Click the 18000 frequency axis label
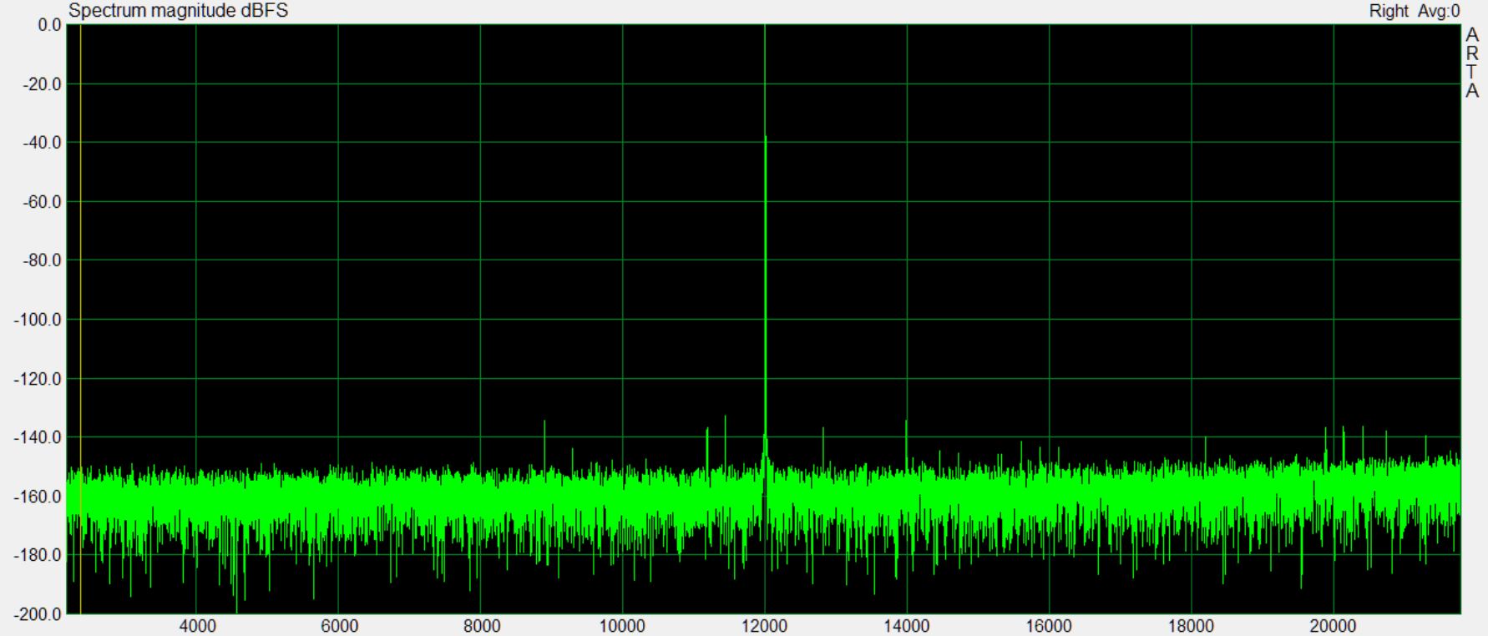The image size is (1488, 636). click(x=1191, y=627)
